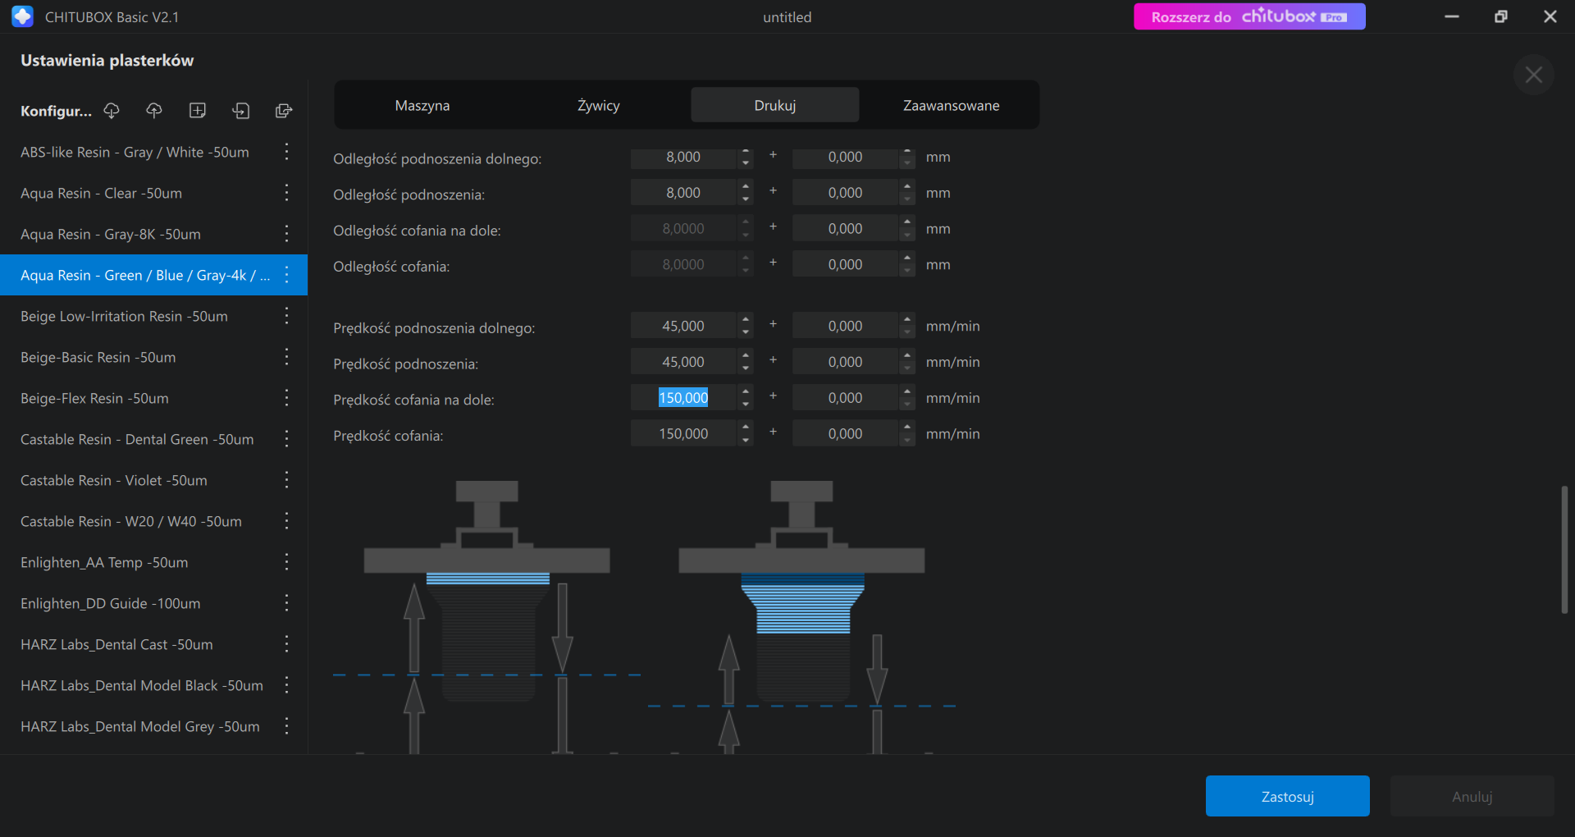Upload config to cloud icon
The height and width of the screenshot is (837, 1575).
click(154, 111)
